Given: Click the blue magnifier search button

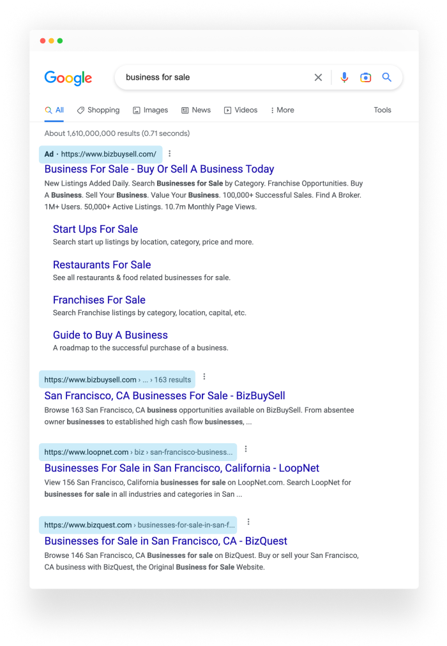Looking at the screenshot, I should pyautogui.click(x=386, y=77).
